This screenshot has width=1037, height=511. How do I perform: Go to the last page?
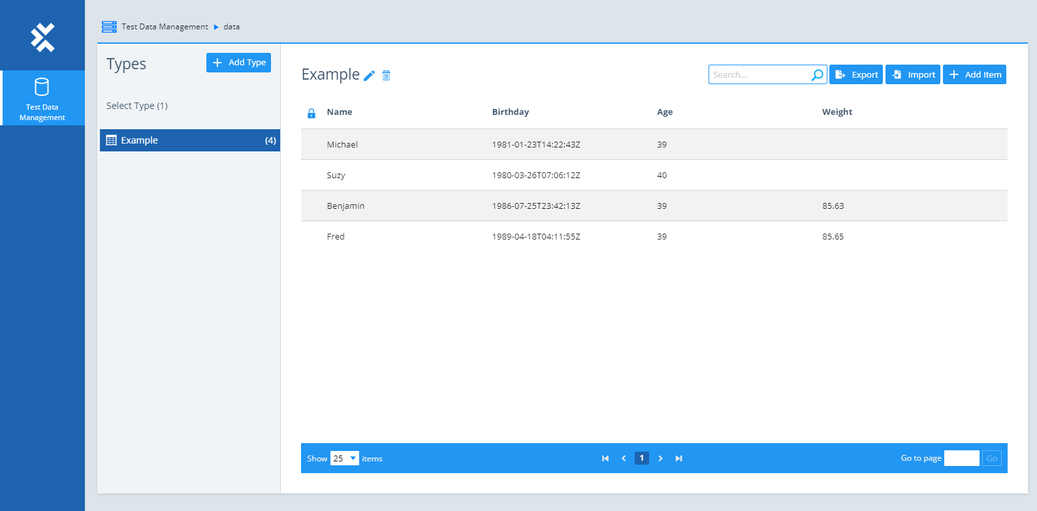[x=678, y=458]
